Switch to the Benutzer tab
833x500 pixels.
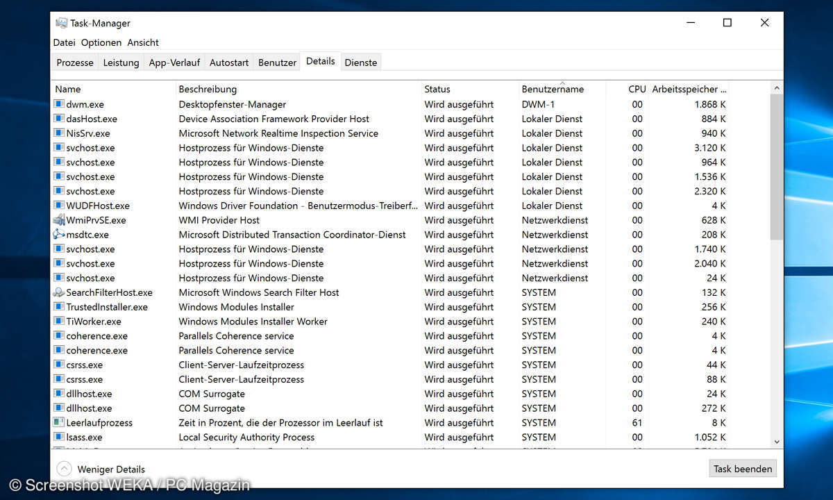click(277, 62)
